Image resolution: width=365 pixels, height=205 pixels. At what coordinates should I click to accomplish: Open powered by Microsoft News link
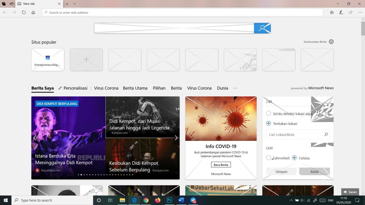tap(312, 88)
